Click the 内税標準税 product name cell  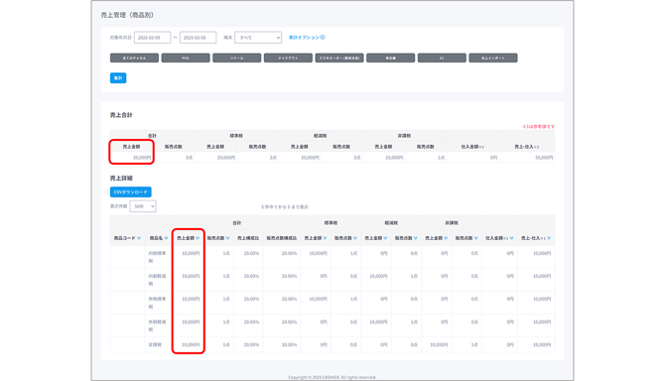click(x=158, y=257)
